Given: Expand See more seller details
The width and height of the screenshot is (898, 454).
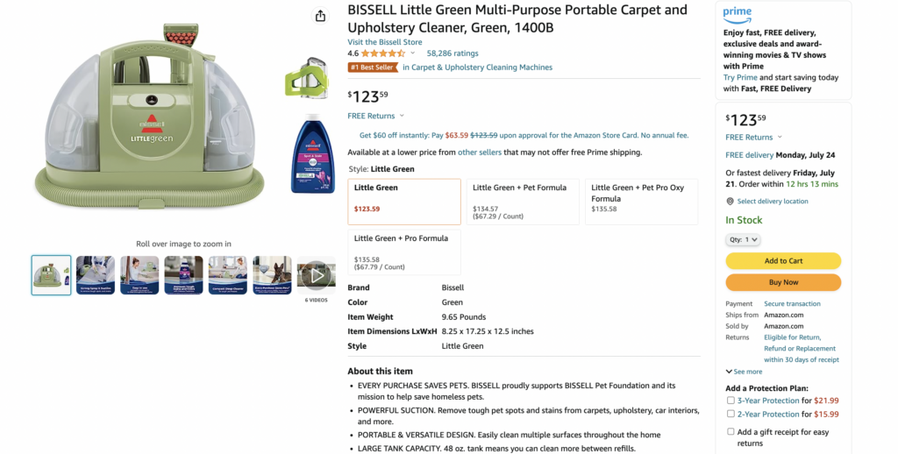Looking at the screenshot, I should (x=744, y=372).
